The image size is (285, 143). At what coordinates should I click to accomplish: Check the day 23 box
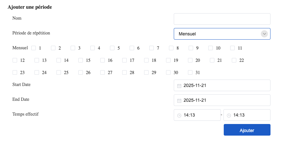point(15,72)
